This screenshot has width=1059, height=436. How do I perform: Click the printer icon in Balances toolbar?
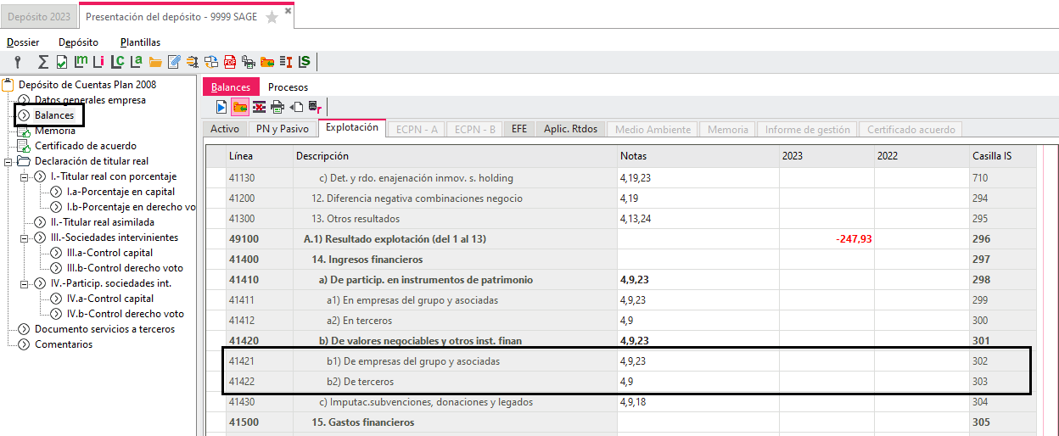point(277,107)
